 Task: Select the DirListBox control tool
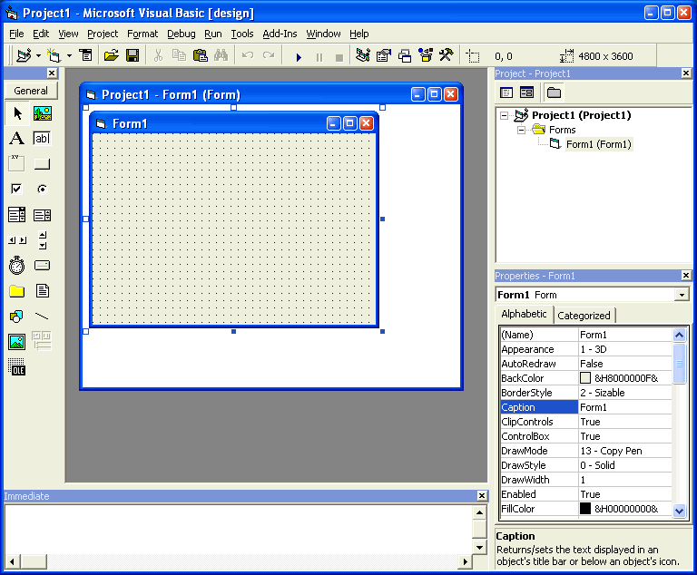17,291
